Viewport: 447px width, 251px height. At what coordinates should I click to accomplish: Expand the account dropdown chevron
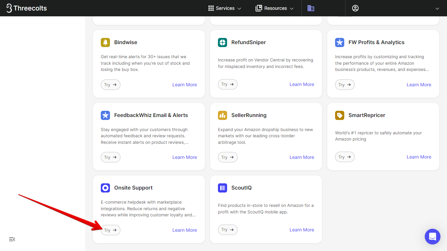coord(437,8)
